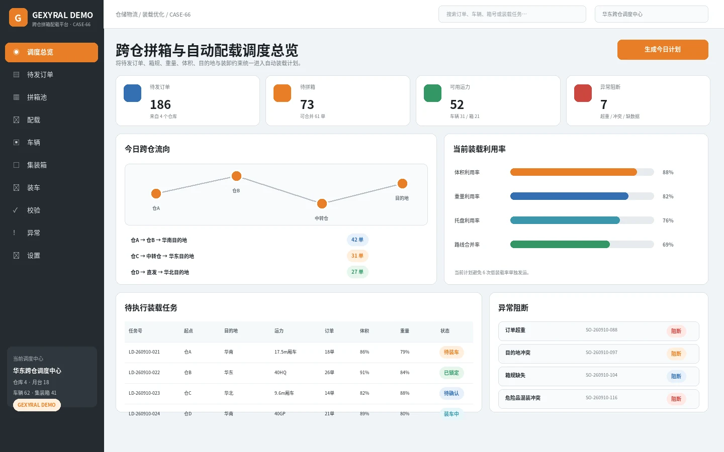Click the 体积利用率 progress bar
The image size is (724, 452).
click(582, 172)
